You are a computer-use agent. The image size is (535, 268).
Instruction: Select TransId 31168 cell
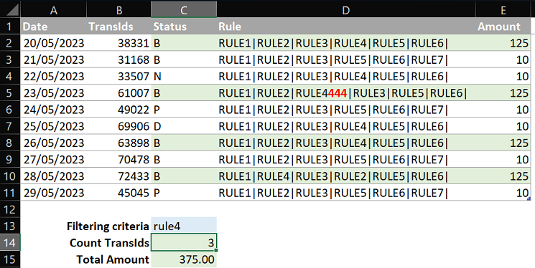118,59
